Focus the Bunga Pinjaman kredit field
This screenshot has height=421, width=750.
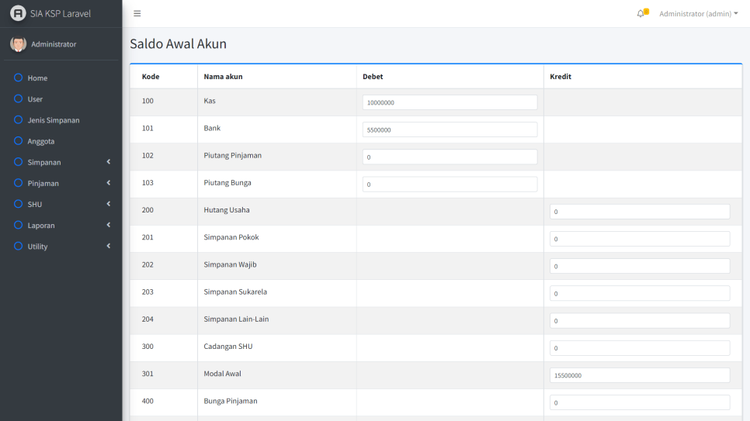(x=640, y=402)
